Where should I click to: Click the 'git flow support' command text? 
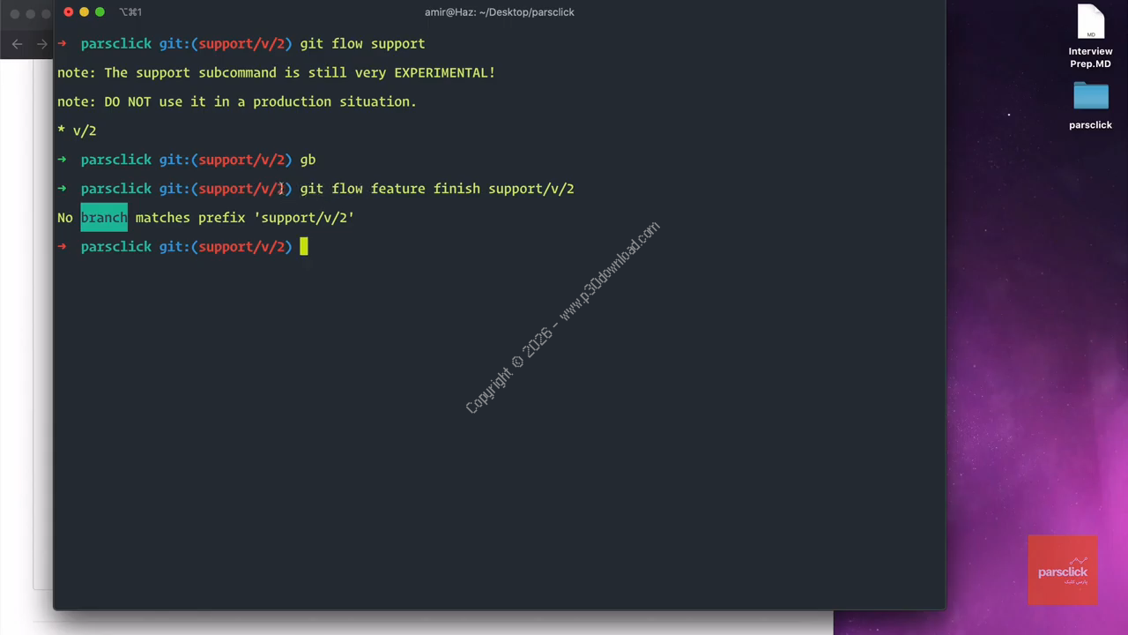[362, 43]
